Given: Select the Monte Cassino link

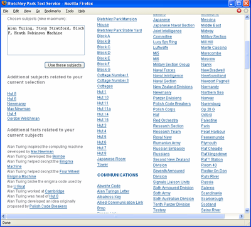Looking at the screenshot, I should [x=214, y=48].
